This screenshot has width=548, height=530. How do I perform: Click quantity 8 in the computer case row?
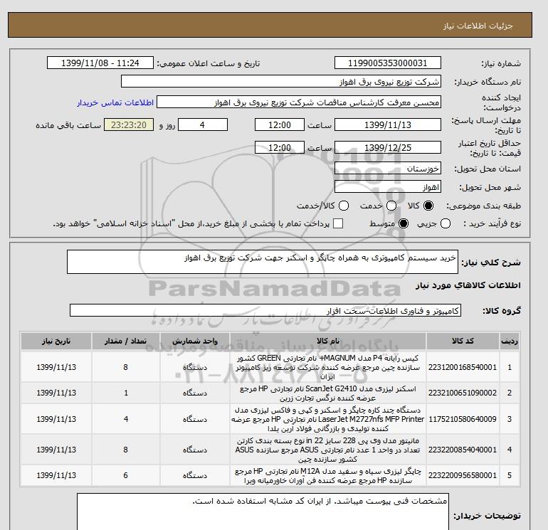tap(125, 367)
